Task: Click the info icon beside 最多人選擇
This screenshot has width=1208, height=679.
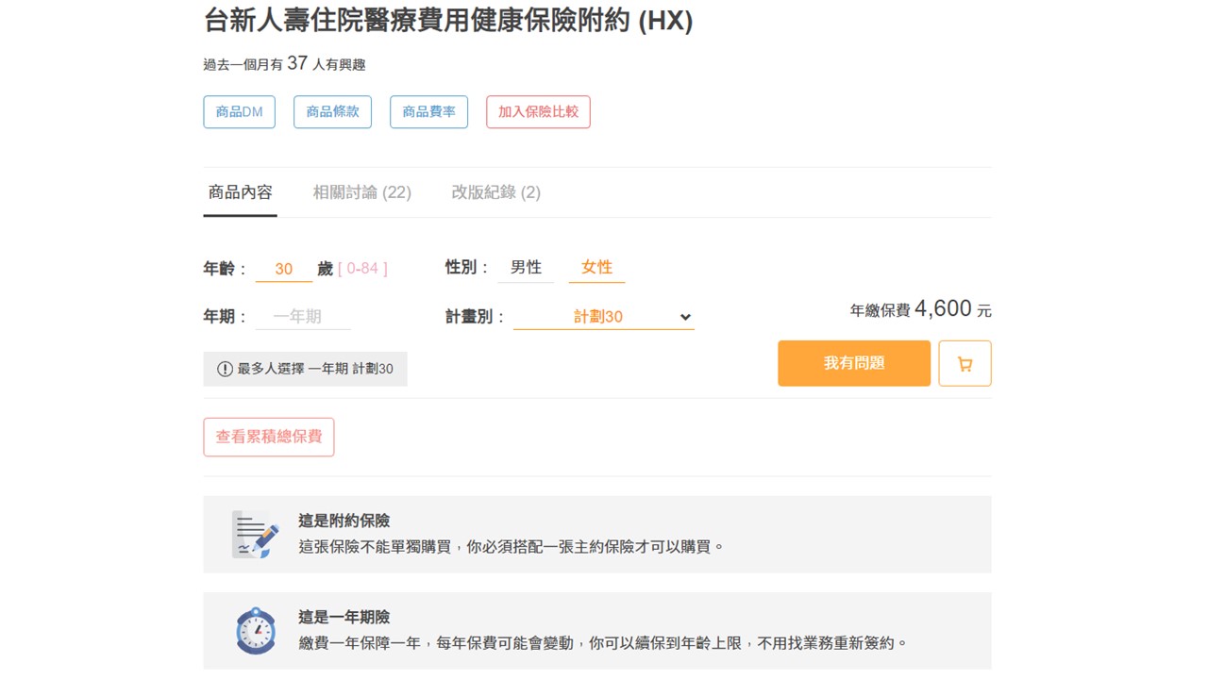Action: (225, 369)
